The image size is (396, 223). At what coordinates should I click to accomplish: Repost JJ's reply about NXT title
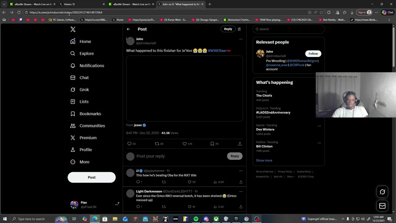(164, 182)
